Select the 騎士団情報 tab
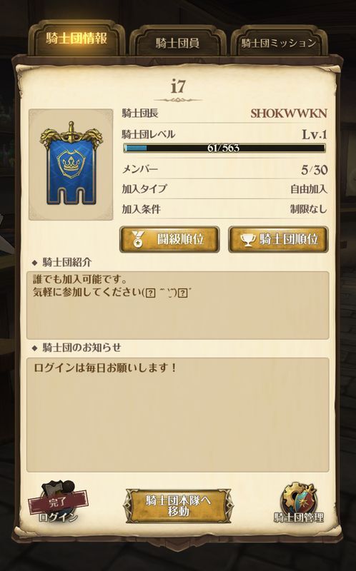The height and width of the screenshot is (571, 356). coord(76,39)
